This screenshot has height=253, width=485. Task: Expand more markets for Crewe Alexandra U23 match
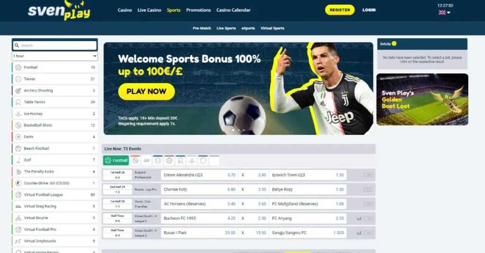[x=368, y=175]
